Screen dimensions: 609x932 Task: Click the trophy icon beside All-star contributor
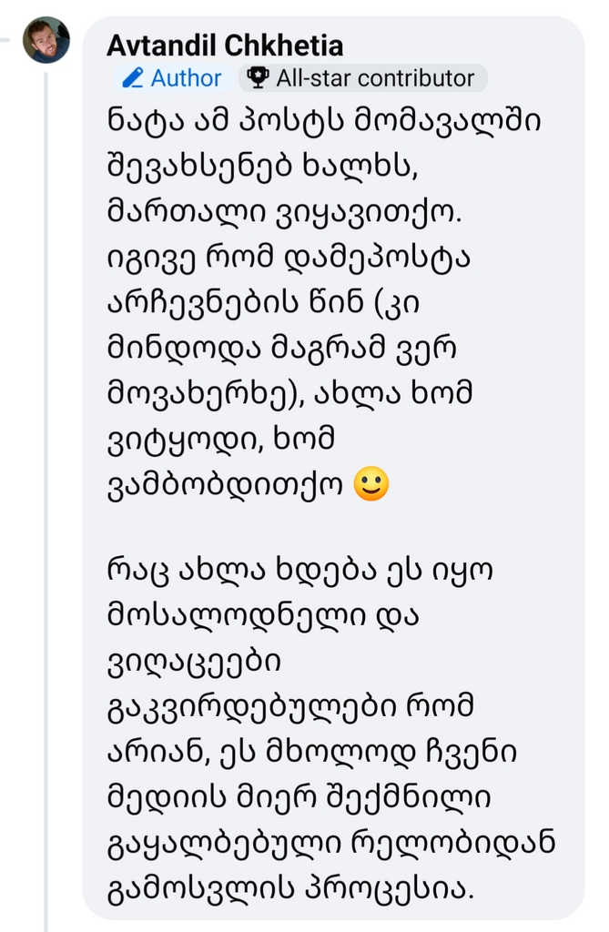click(259, 78)
